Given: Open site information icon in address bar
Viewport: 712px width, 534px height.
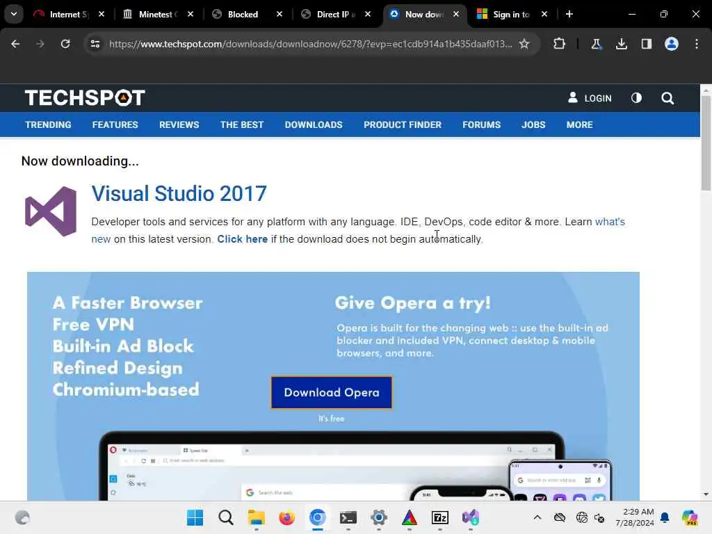Looking at the screenshot, I should click(x=95, y=44).
